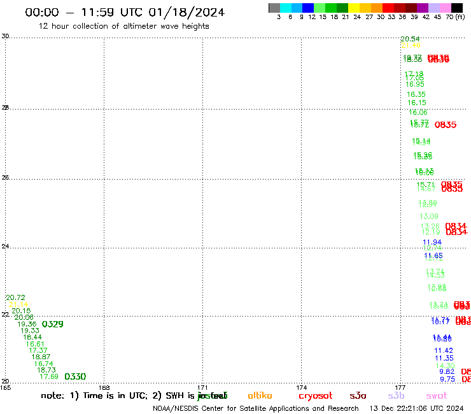Click the yellow swatch in the wave height legend

click(354, 8)
